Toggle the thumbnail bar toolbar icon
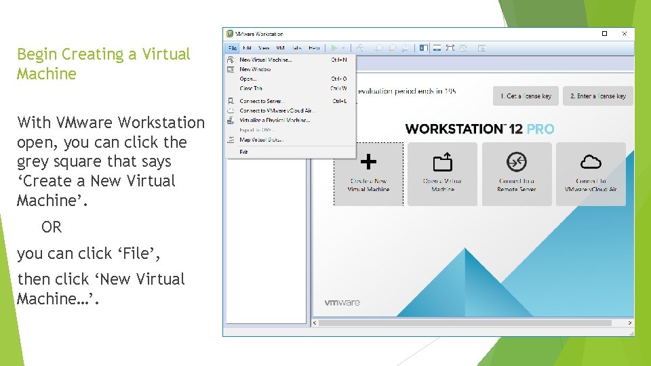The height and width of the screenshot is (366, 651). pyautogui.click(x=437, y=48)
